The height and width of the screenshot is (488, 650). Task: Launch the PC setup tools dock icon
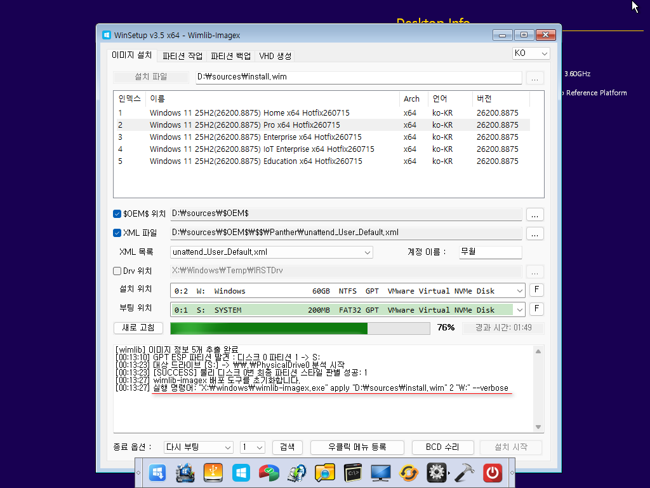(185, 473)
